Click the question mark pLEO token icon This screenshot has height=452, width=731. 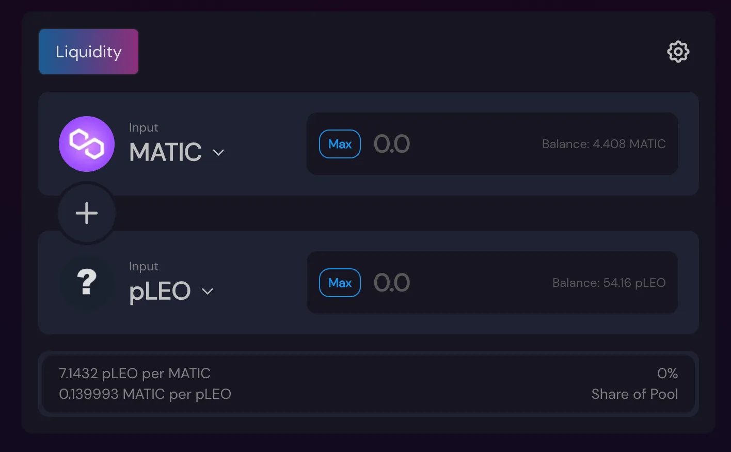(x=87, y=283)
